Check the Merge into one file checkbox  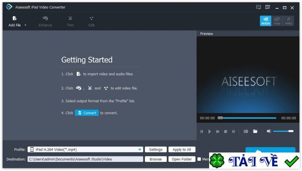199,159
